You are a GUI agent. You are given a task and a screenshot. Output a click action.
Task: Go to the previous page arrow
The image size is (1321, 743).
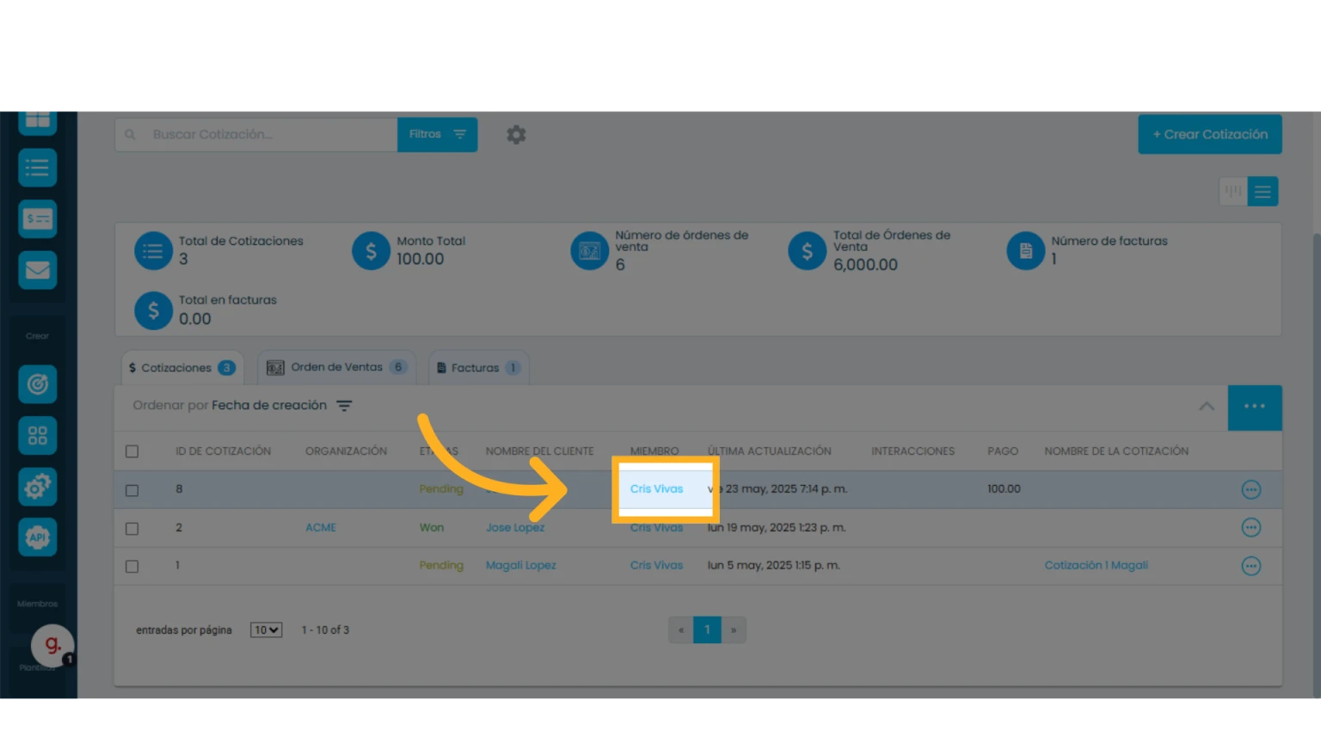click(x=681, y=630)
